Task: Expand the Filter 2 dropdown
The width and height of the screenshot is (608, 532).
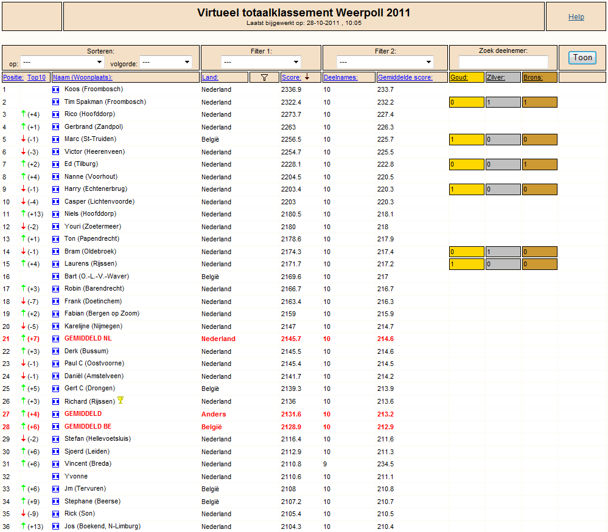Action: click(x=385, y=62)
